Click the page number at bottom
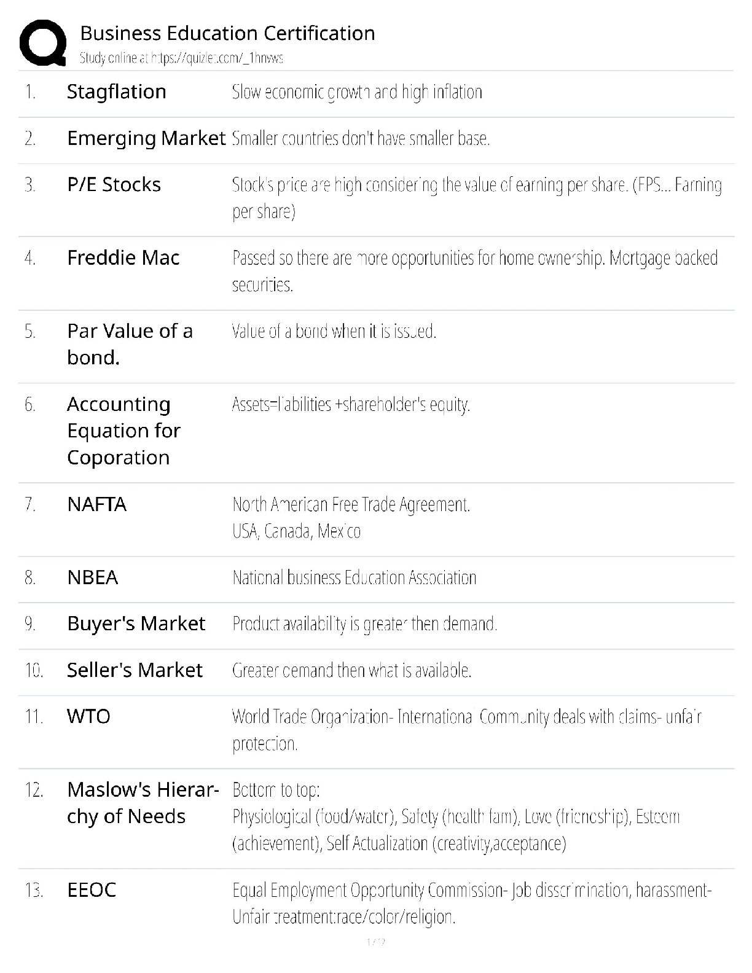Screen dimensions: 752x973 (x=375, y=942)
